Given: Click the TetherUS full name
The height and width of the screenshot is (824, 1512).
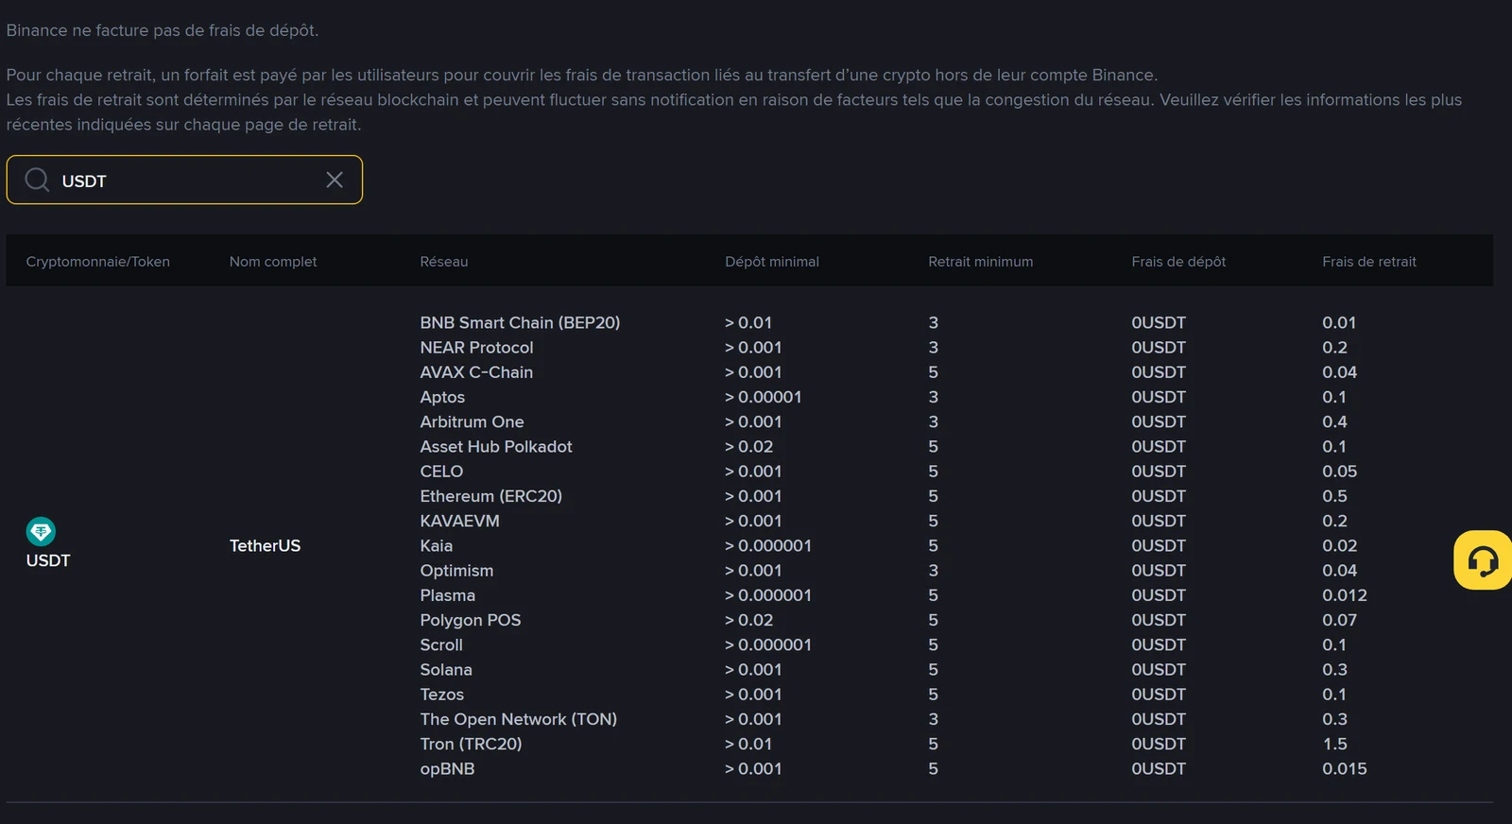Looking at the screenshot, I should (x=265, y=545).
